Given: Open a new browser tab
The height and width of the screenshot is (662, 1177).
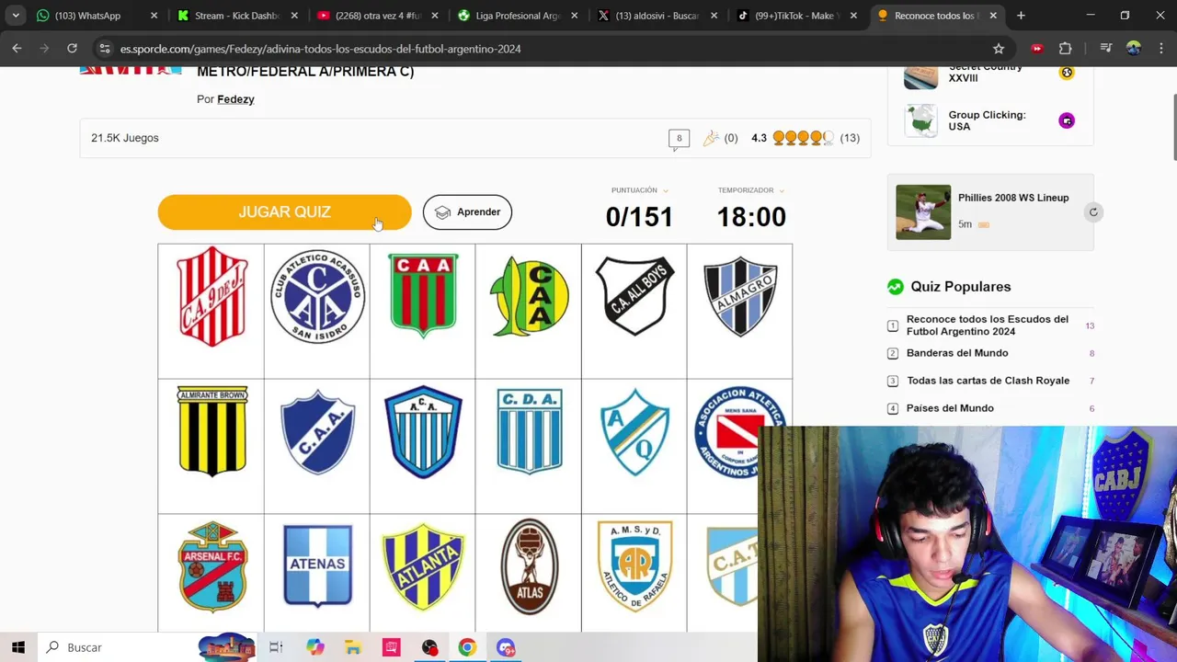Looking at the screenshot, I should coord(1021,16).
